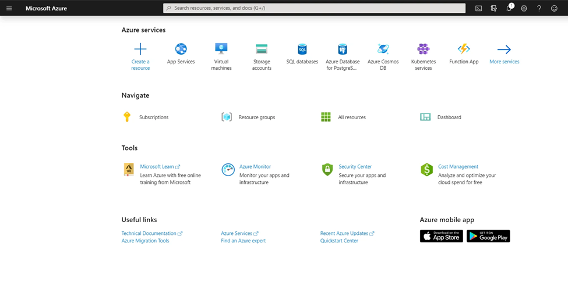The image size is (568, 282).
Task: Open the Azure Cosmos DB icon
Action: 383,49
